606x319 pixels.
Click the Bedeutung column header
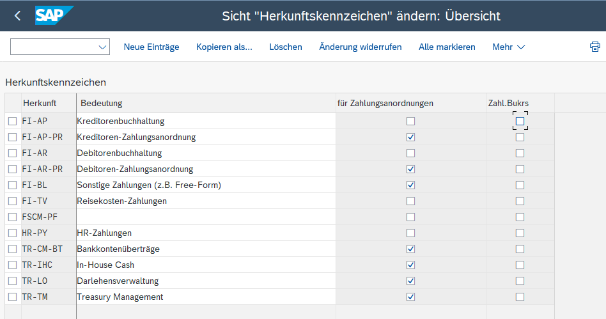[x=205, y=103]
